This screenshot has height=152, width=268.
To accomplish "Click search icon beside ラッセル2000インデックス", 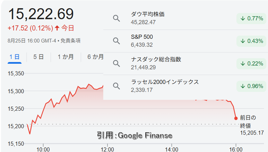I will [116, 86].
